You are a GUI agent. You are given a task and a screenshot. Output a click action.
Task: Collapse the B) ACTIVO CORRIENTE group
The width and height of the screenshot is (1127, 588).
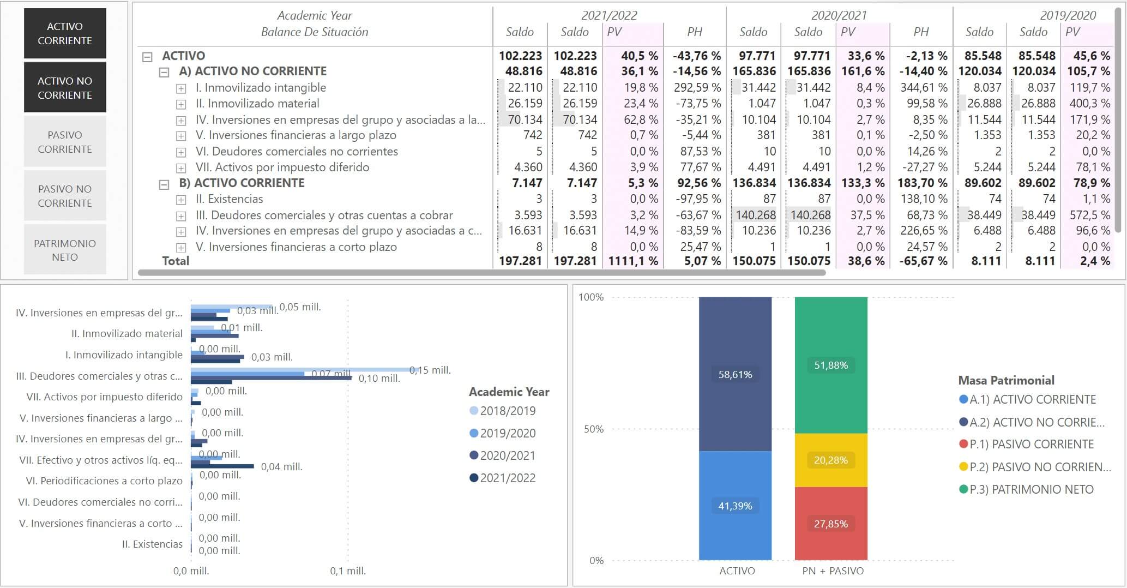pos(164,184)
